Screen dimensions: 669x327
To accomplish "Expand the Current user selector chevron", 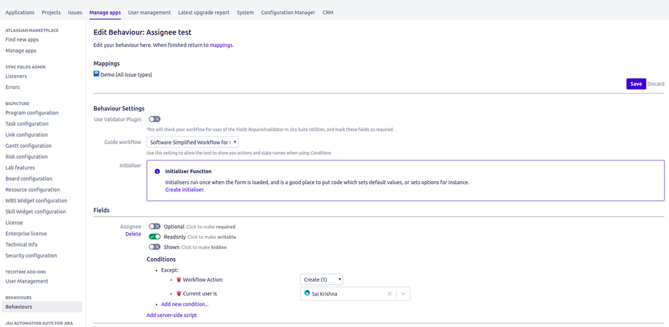I will (404, 294).
